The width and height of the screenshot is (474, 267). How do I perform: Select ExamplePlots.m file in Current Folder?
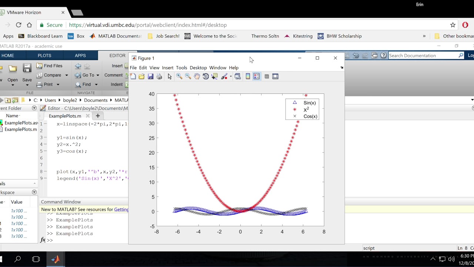tap(19, 129)
